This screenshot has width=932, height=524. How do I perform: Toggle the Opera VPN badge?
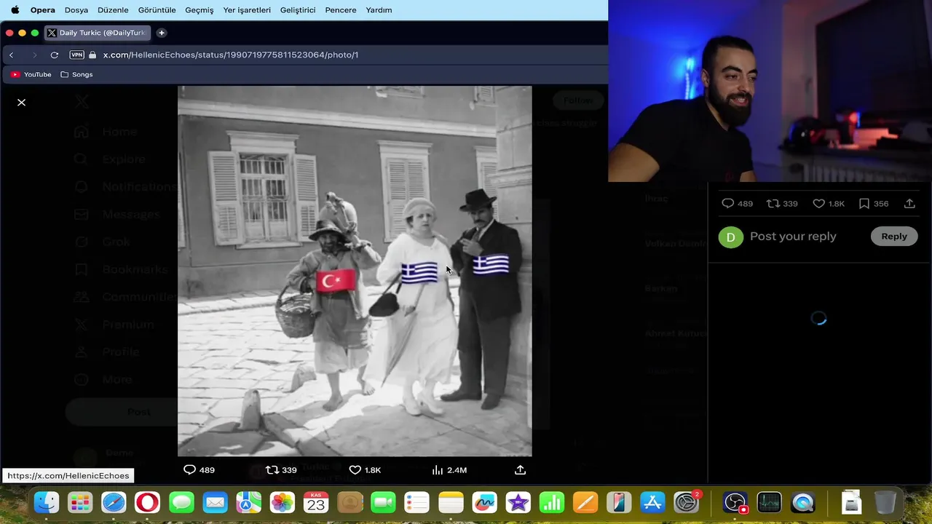76,55
